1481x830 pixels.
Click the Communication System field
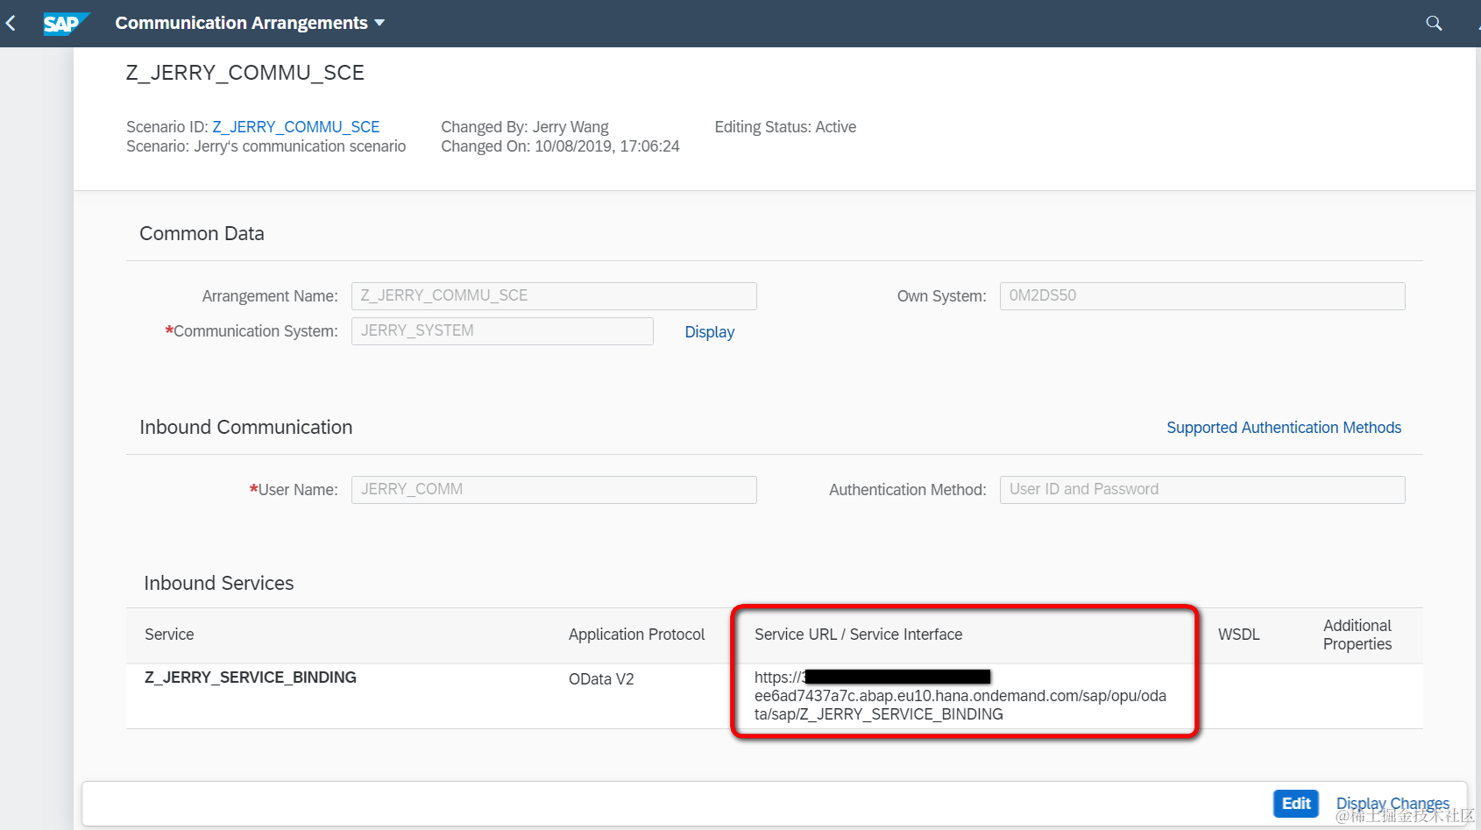pyautogui.click(x=502, y=331)
